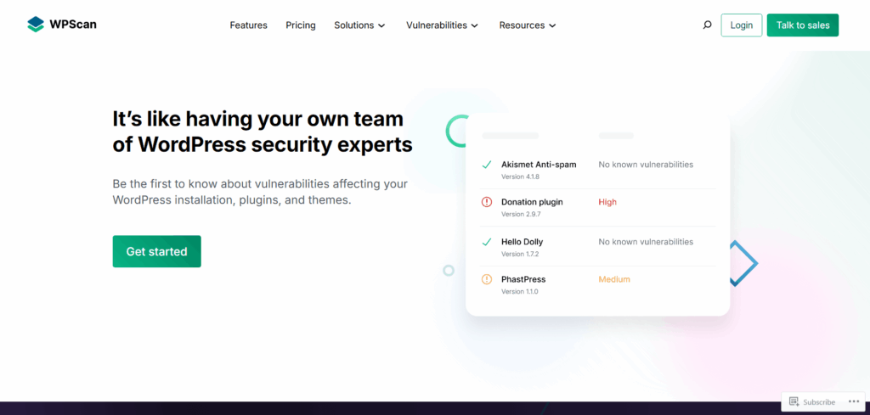Select the Akismet Anti-spam plugin name

539,165
